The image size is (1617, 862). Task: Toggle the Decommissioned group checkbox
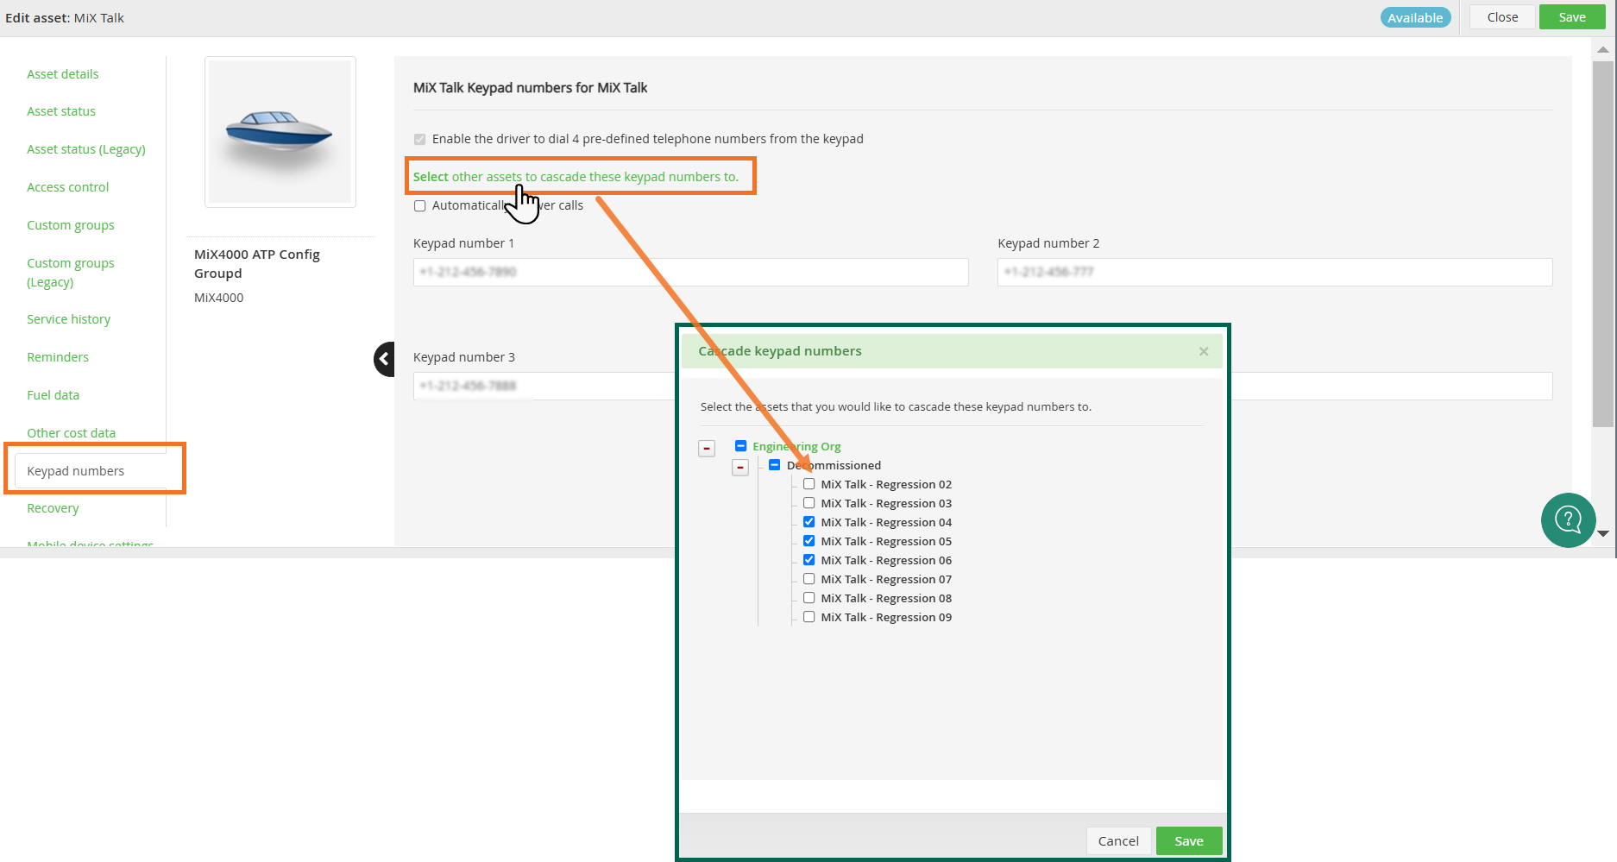[x=775, y=465]
